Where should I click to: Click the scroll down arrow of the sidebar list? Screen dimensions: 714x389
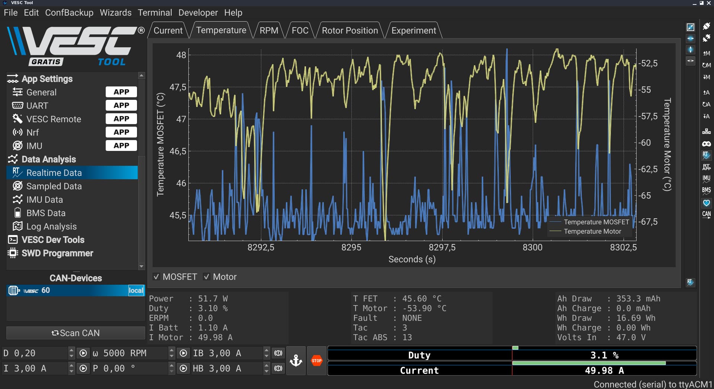point(141,266)
